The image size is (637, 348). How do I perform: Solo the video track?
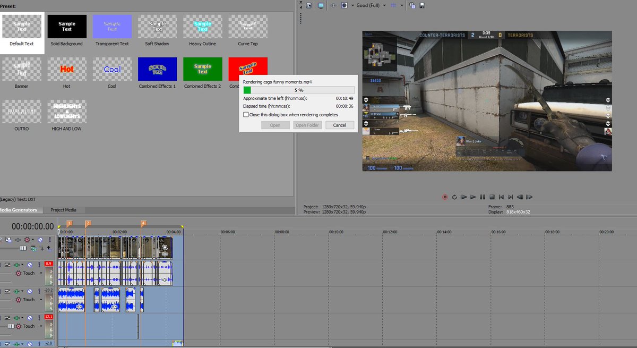click(x=50, y=240)
